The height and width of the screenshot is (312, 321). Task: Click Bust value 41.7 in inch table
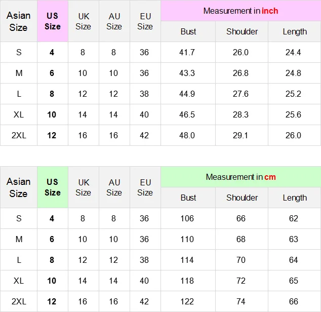pos(188,52)
